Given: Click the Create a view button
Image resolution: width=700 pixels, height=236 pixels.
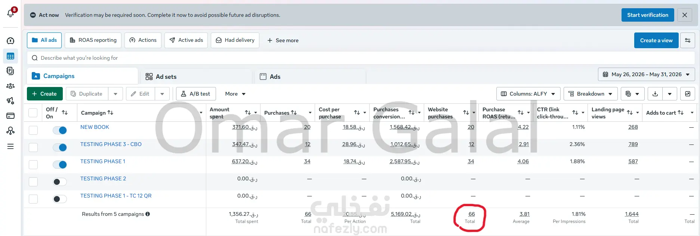Looking at the screenshot, I should (x=656, y=40).
